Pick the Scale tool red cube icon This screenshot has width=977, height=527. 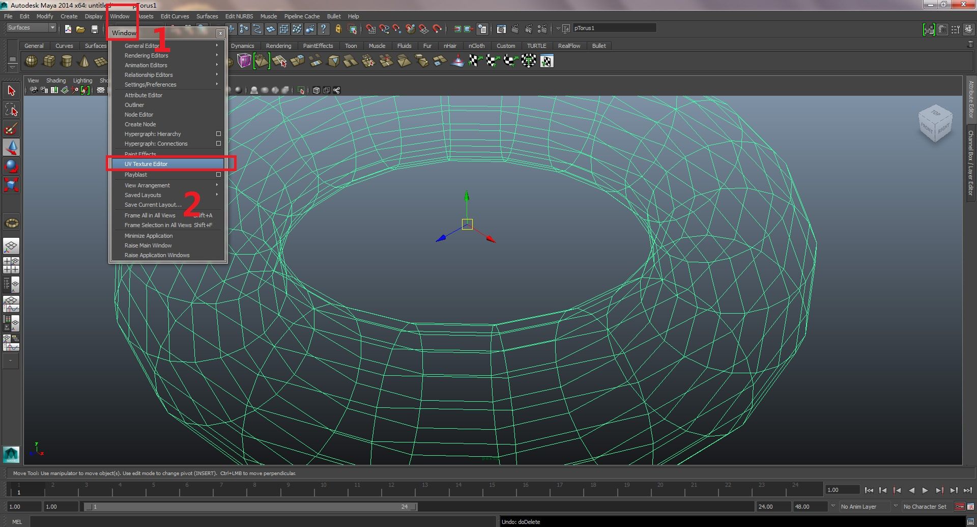point(11,184)
